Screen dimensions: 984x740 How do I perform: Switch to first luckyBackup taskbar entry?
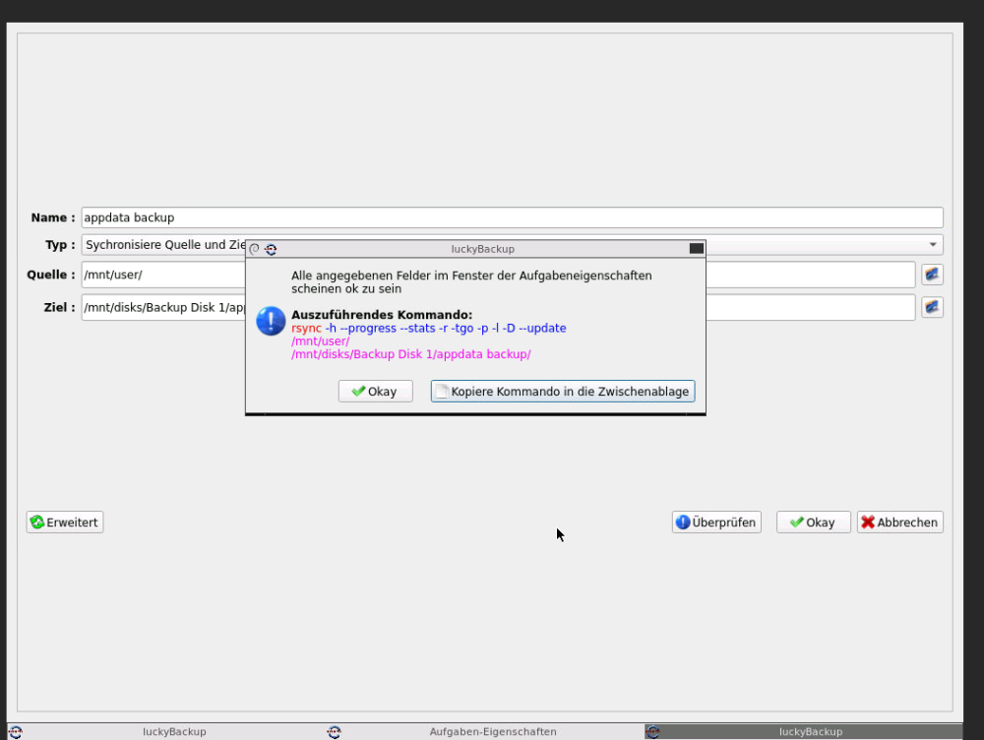coord(164,732)
